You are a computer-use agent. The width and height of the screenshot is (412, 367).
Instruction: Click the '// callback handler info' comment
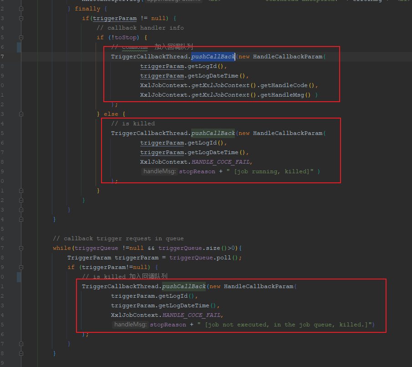point(140,28)
